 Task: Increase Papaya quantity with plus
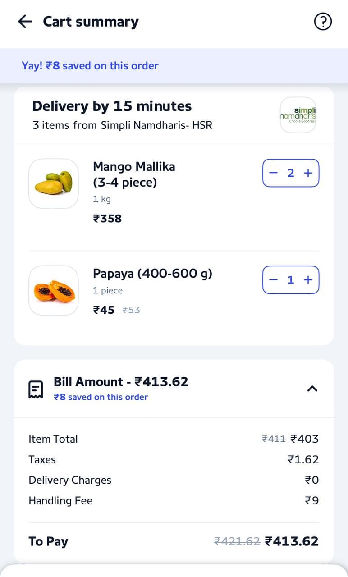[x=308, y=280]
